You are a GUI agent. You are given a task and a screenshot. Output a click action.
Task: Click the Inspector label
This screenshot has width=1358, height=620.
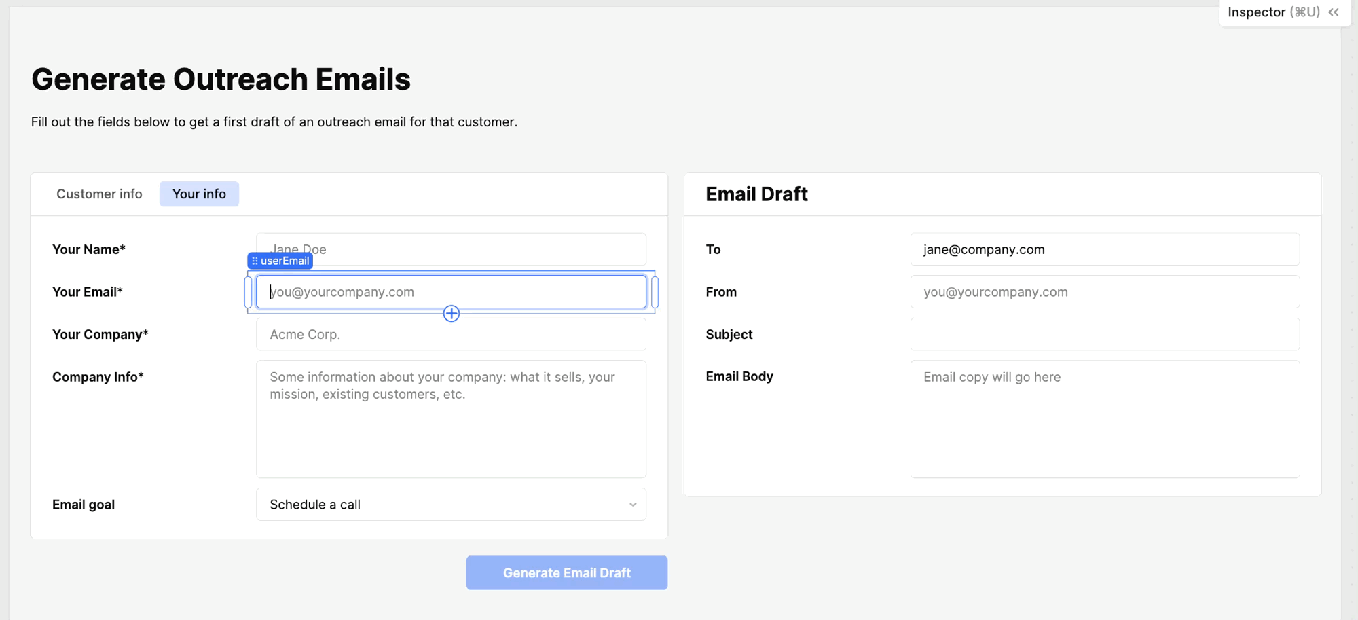[x=1256, y=12]
